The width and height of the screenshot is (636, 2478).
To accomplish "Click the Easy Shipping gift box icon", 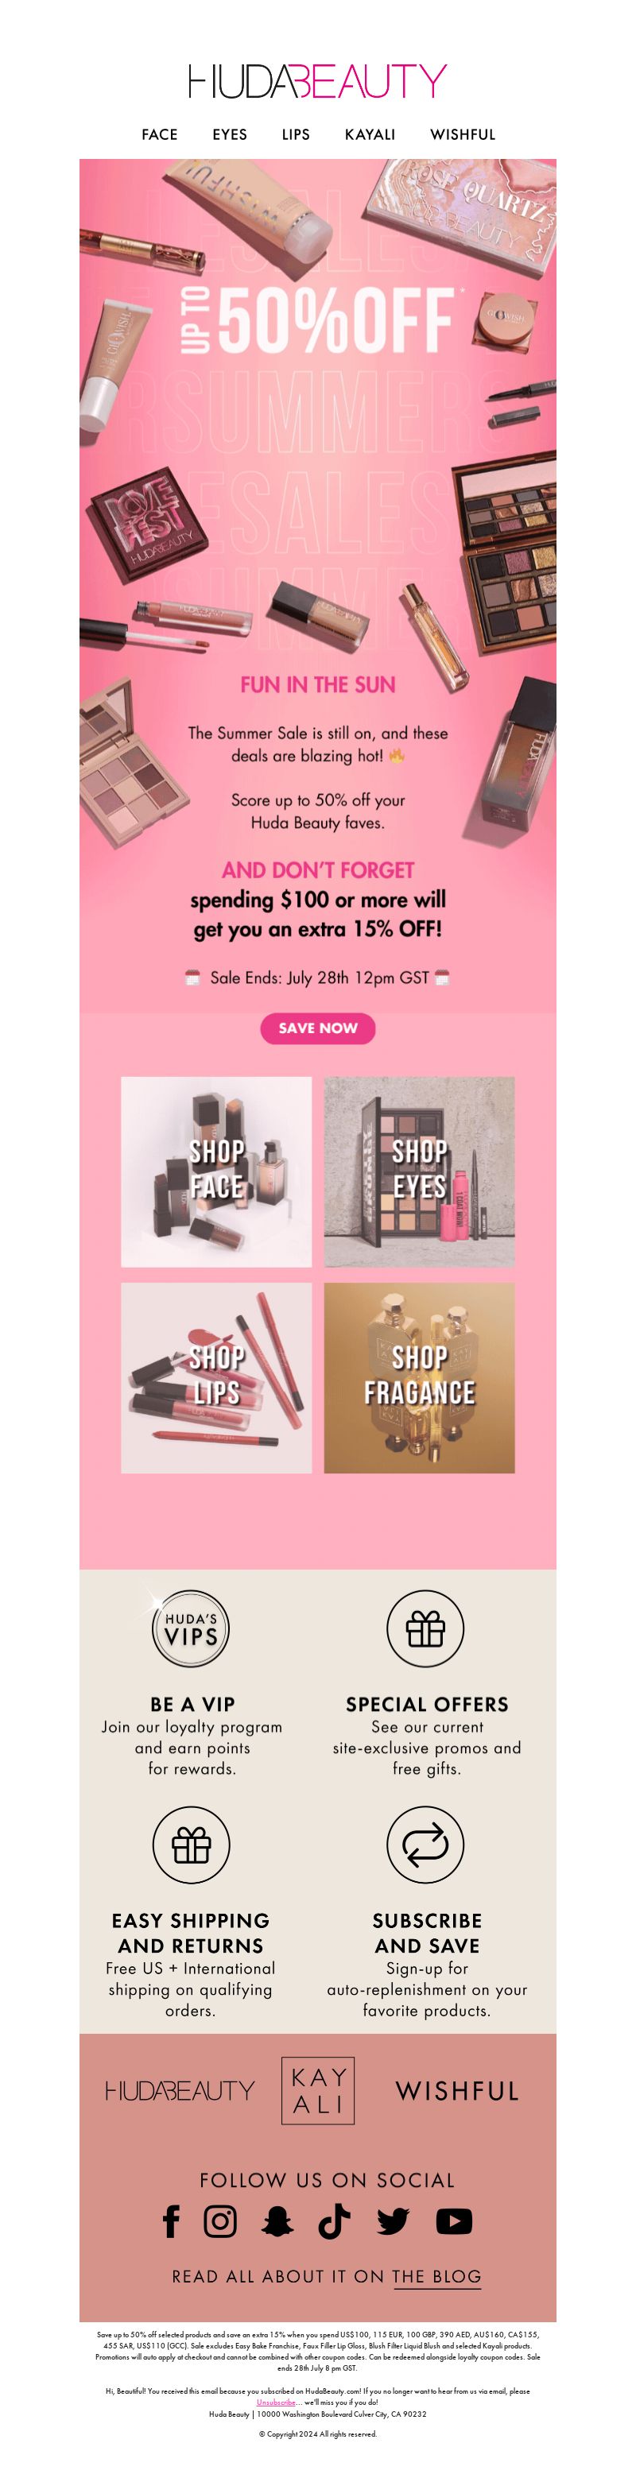I will (192, 1844).
